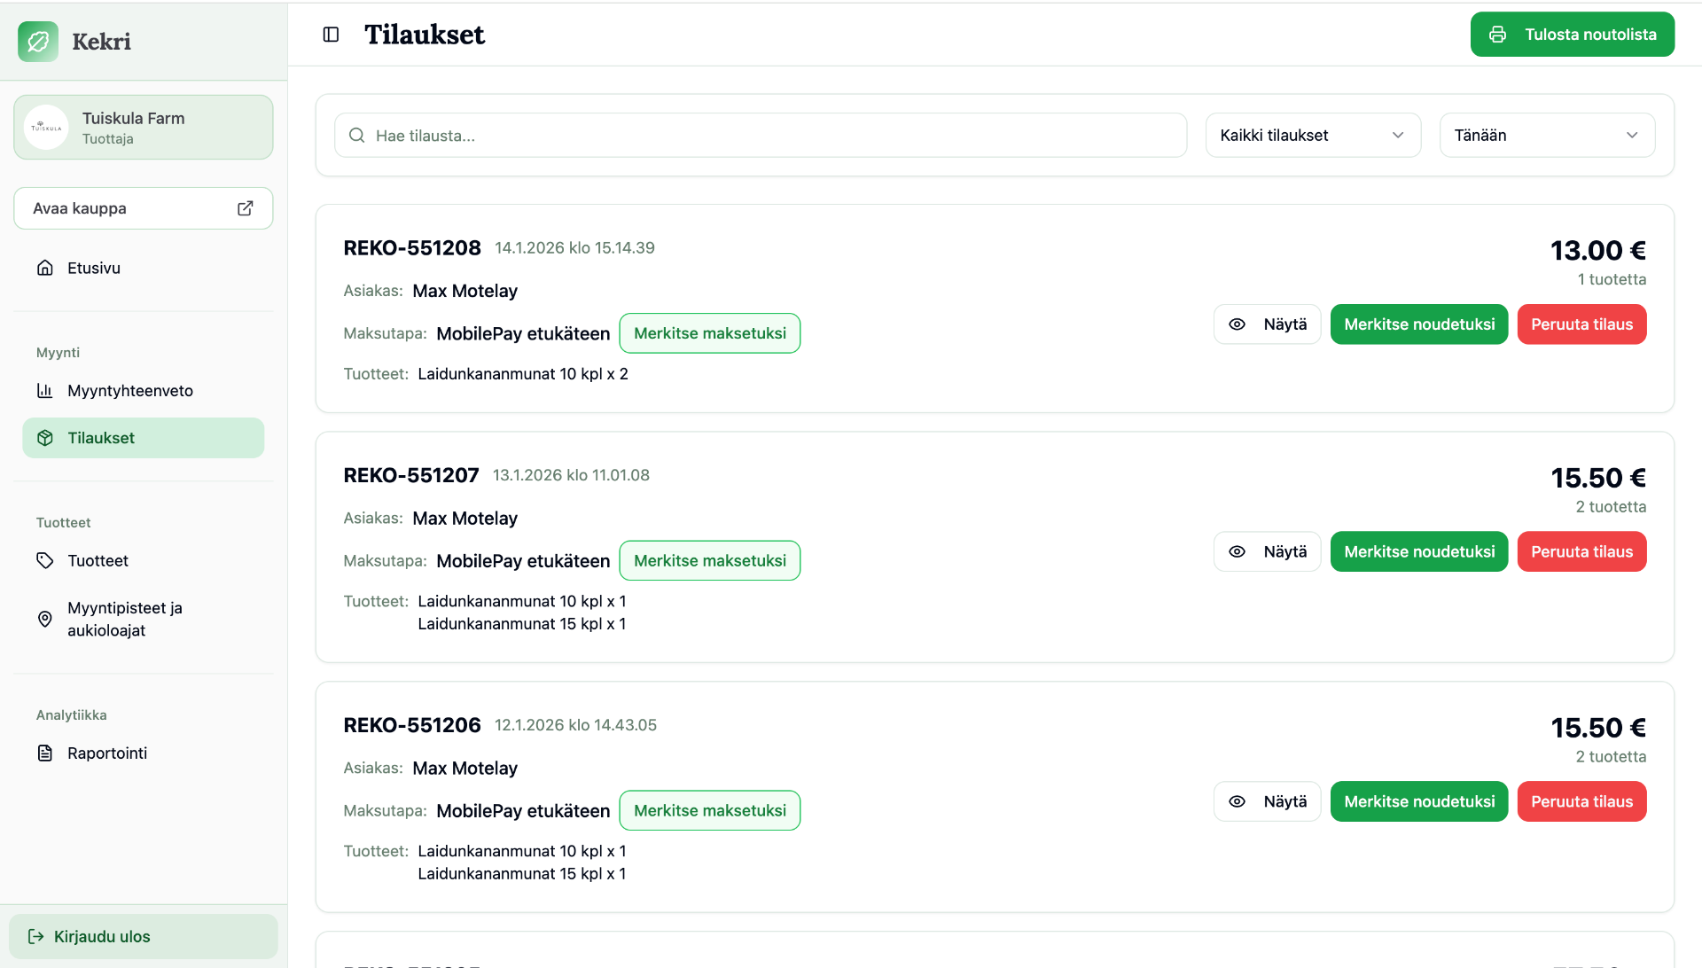Mark REKO-551208 as paid with Merkitse maksetuksi
Screen dimensions: 1702x968
[x=710, y=333]
